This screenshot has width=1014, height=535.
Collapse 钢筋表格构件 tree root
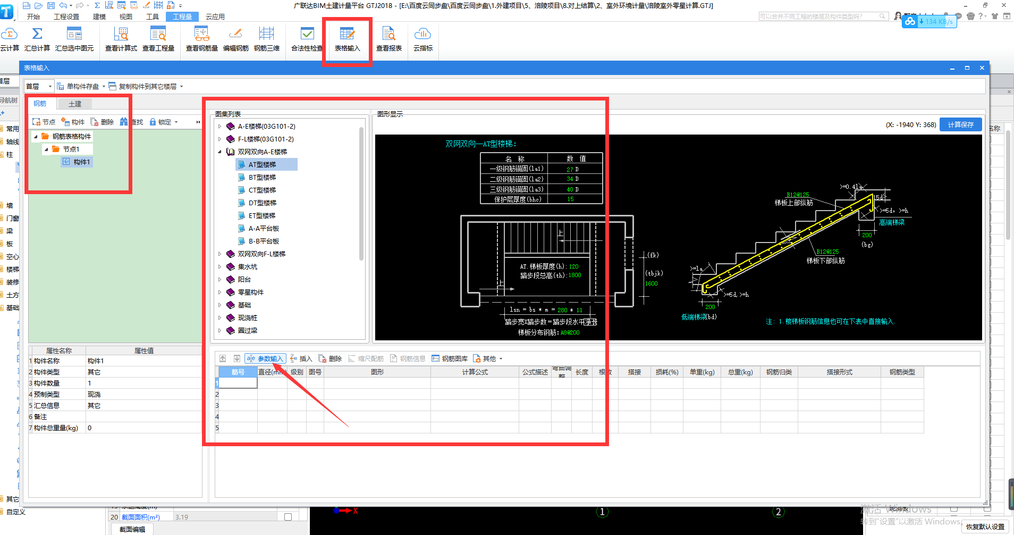point(36,137)
